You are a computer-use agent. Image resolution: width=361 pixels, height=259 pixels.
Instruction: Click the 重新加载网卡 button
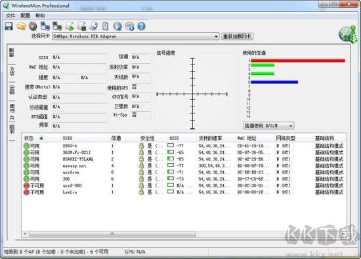click(237, 36)
